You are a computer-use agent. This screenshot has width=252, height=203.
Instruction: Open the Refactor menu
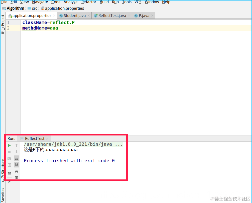click(x=89, y=2)
